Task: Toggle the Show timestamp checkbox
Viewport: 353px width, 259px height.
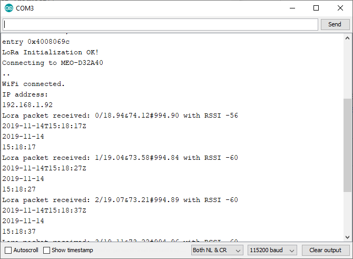Action: (x=47, y=250)
